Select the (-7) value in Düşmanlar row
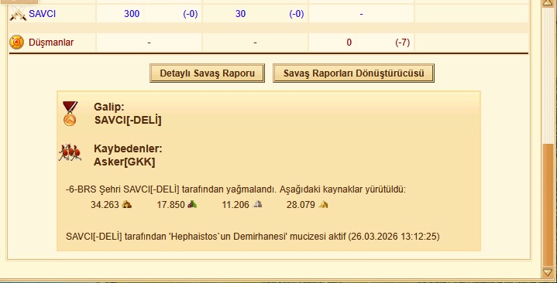 [x=403, y=43]
